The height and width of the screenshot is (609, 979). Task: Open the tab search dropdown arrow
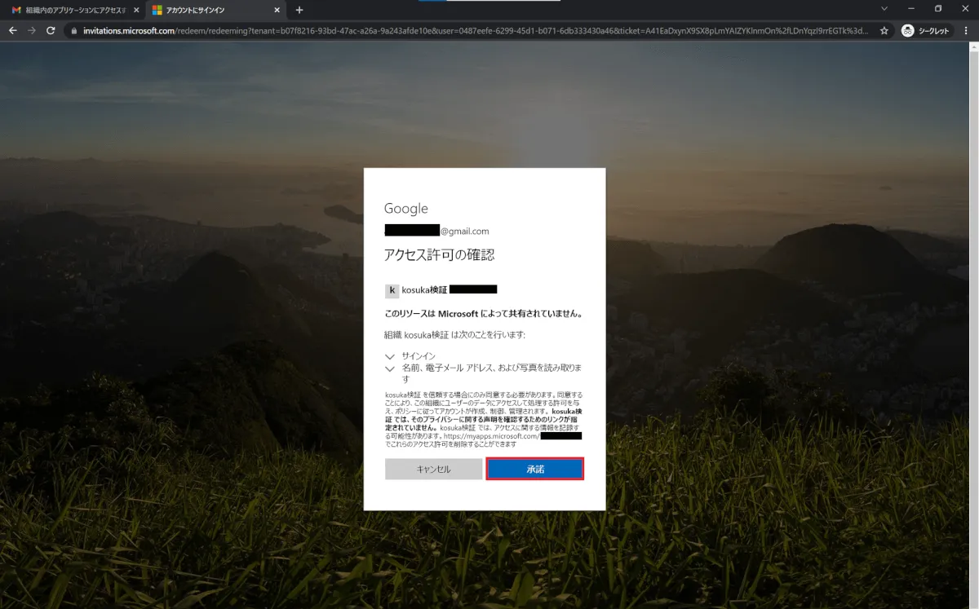click(885, 9)
